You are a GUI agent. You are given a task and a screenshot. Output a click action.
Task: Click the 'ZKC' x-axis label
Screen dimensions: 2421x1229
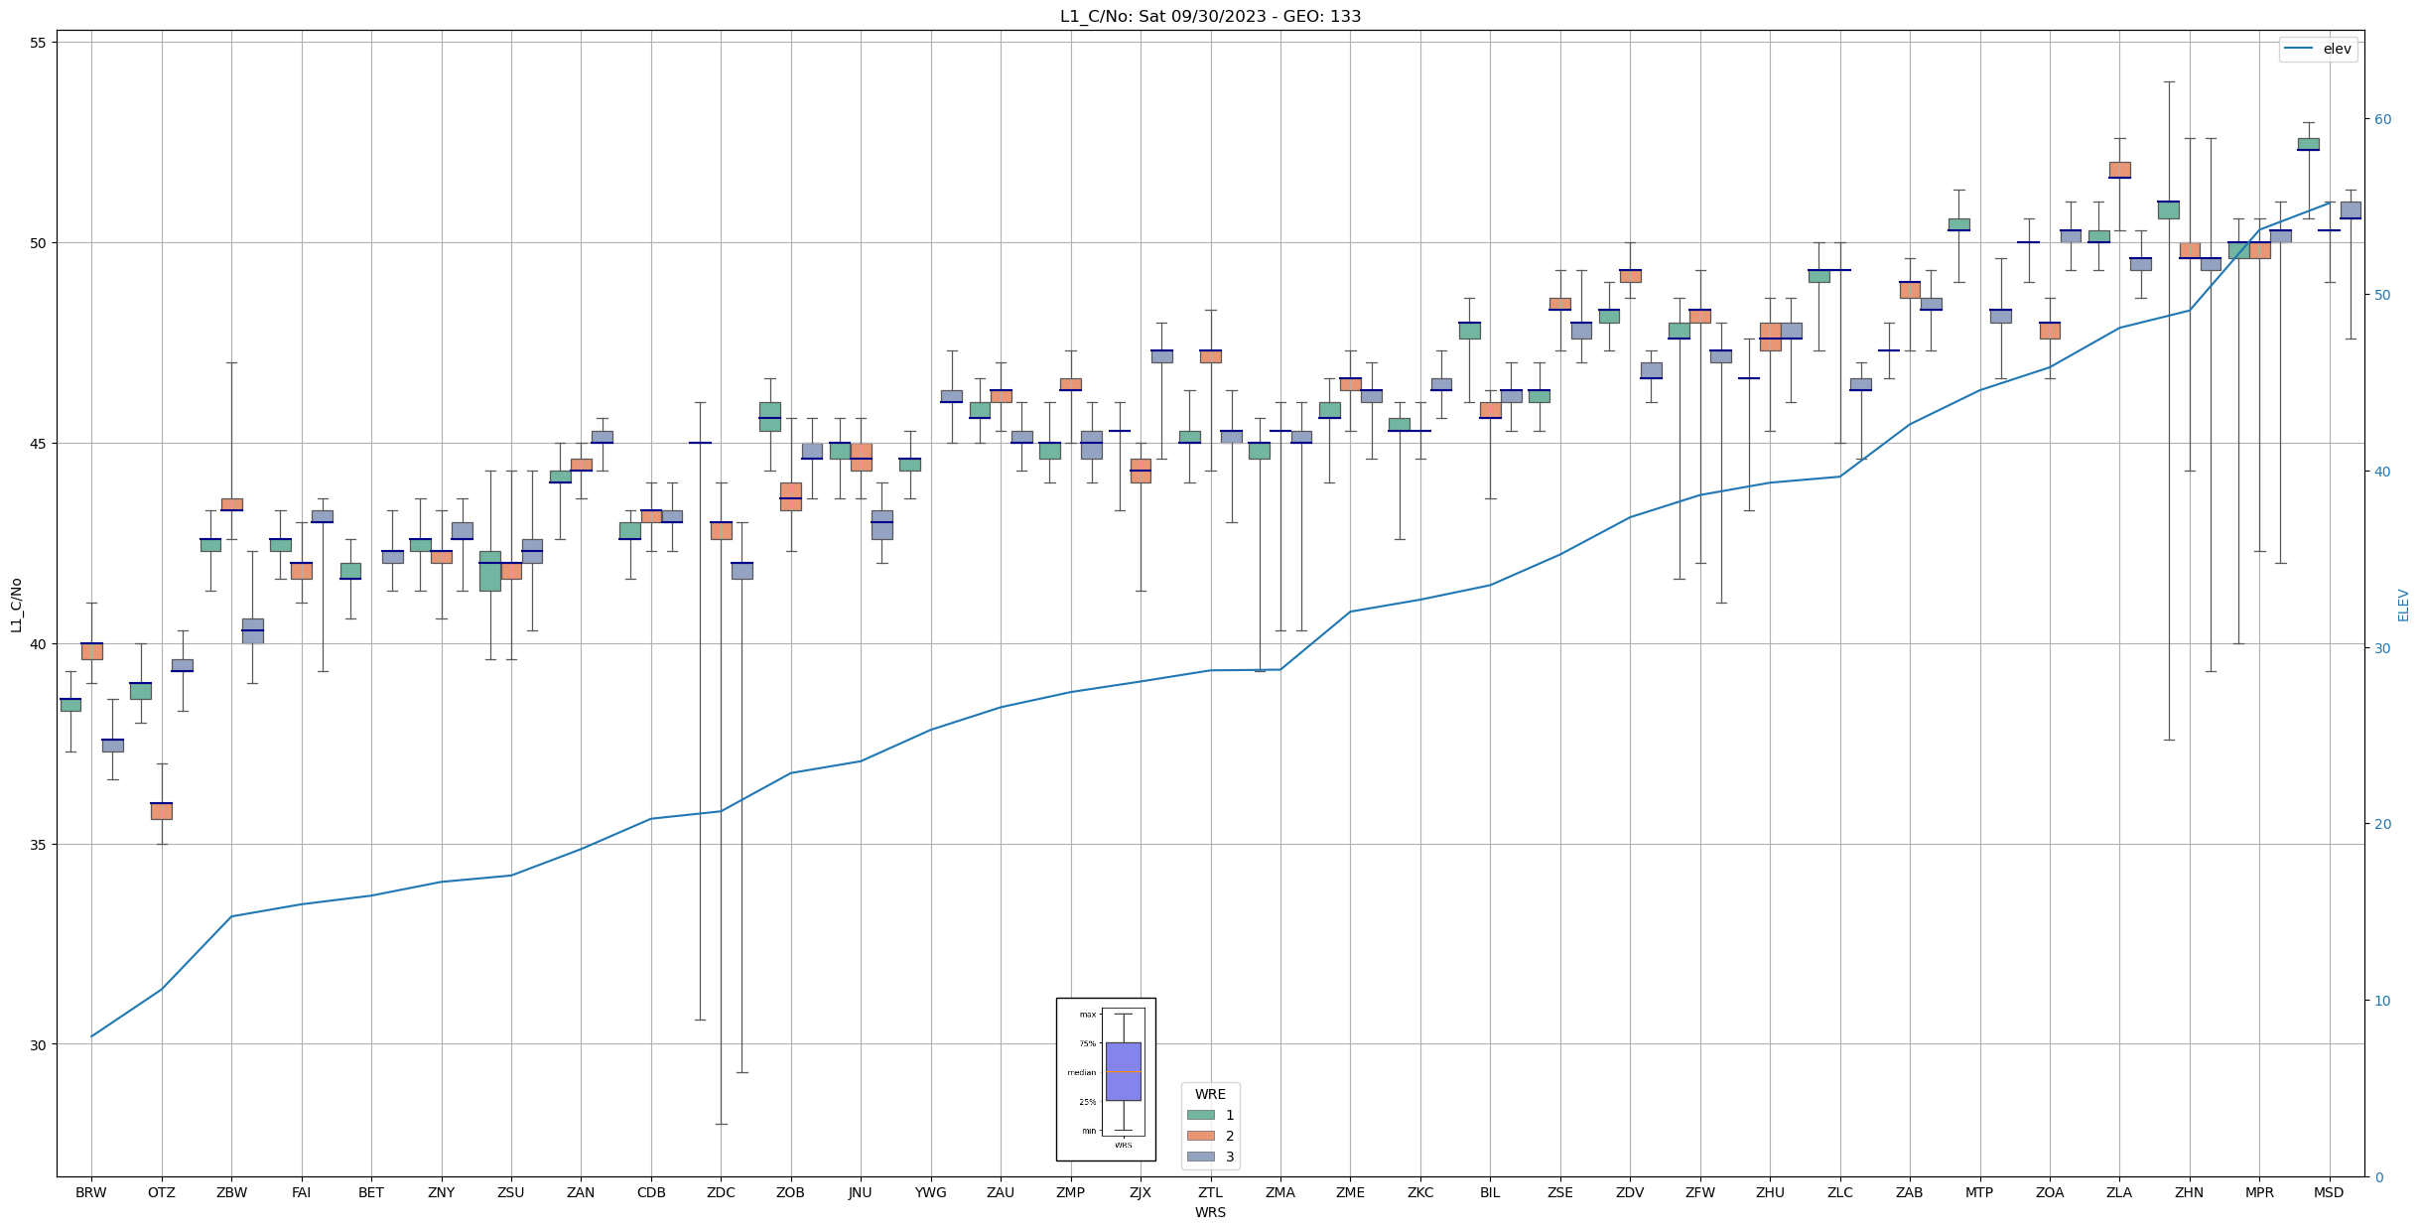1420,1192
